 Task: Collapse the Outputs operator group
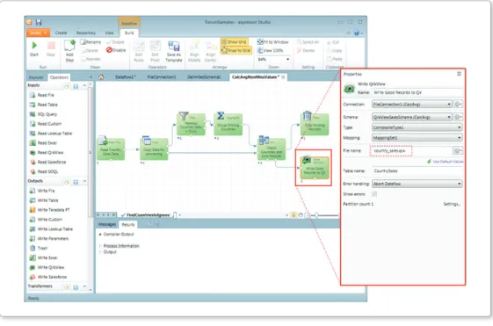point(84,181)
